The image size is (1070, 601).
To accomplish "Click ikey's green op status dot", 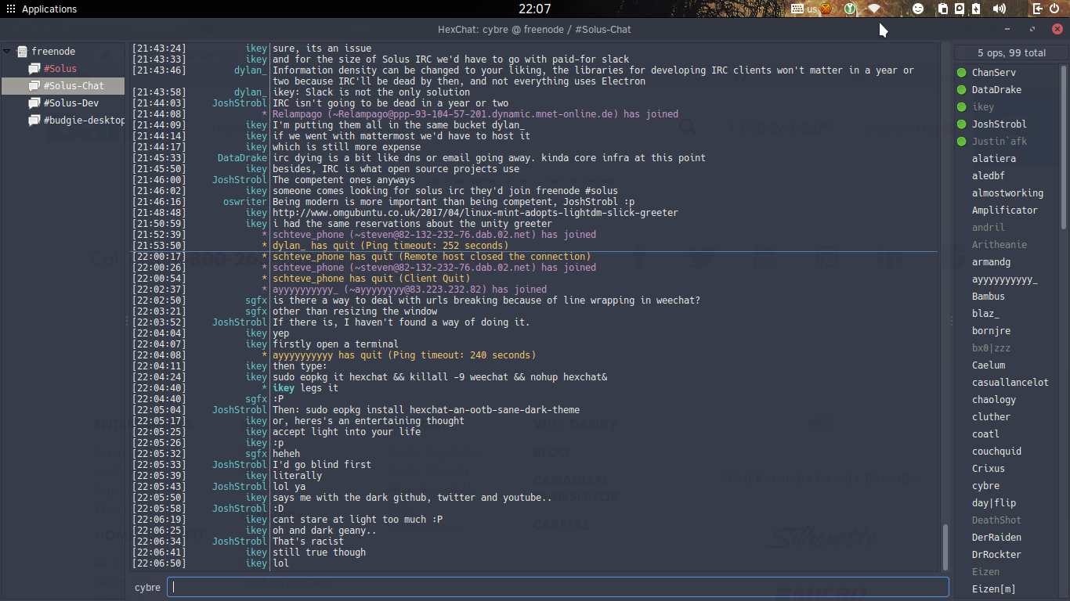I will (x=962, y=107).
